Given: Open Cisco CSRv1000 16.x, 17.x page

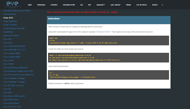Looking at the screenshot, I should tap(14, 50).
